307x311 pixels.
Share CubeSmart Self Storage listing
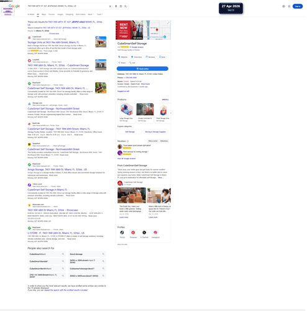(122, 63)
